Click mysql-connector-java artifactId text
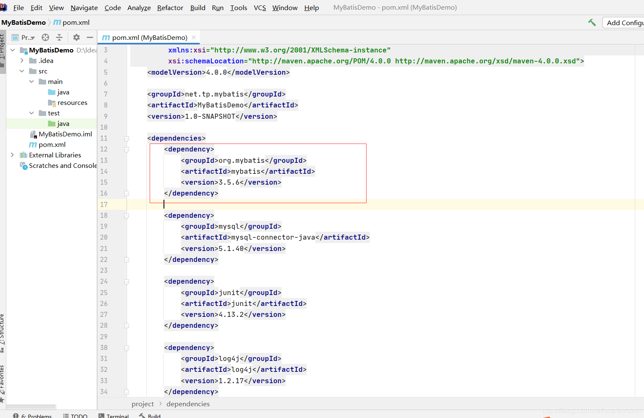644x418 pixels. pos(273,237)
